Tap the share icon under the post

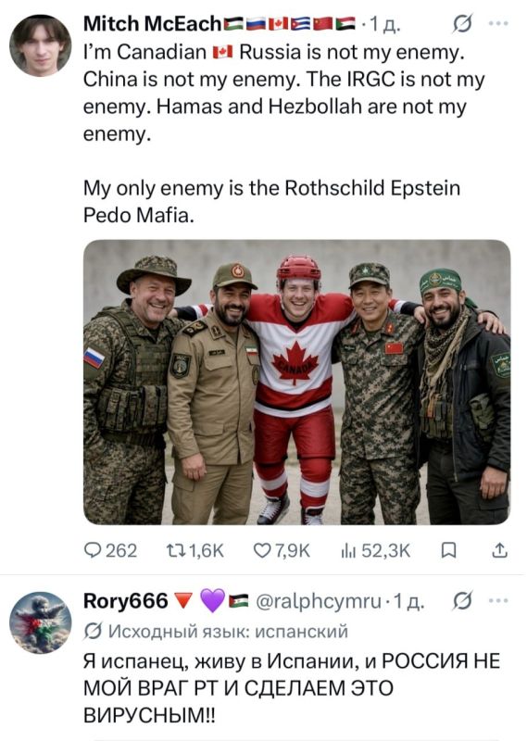(499, 550)
